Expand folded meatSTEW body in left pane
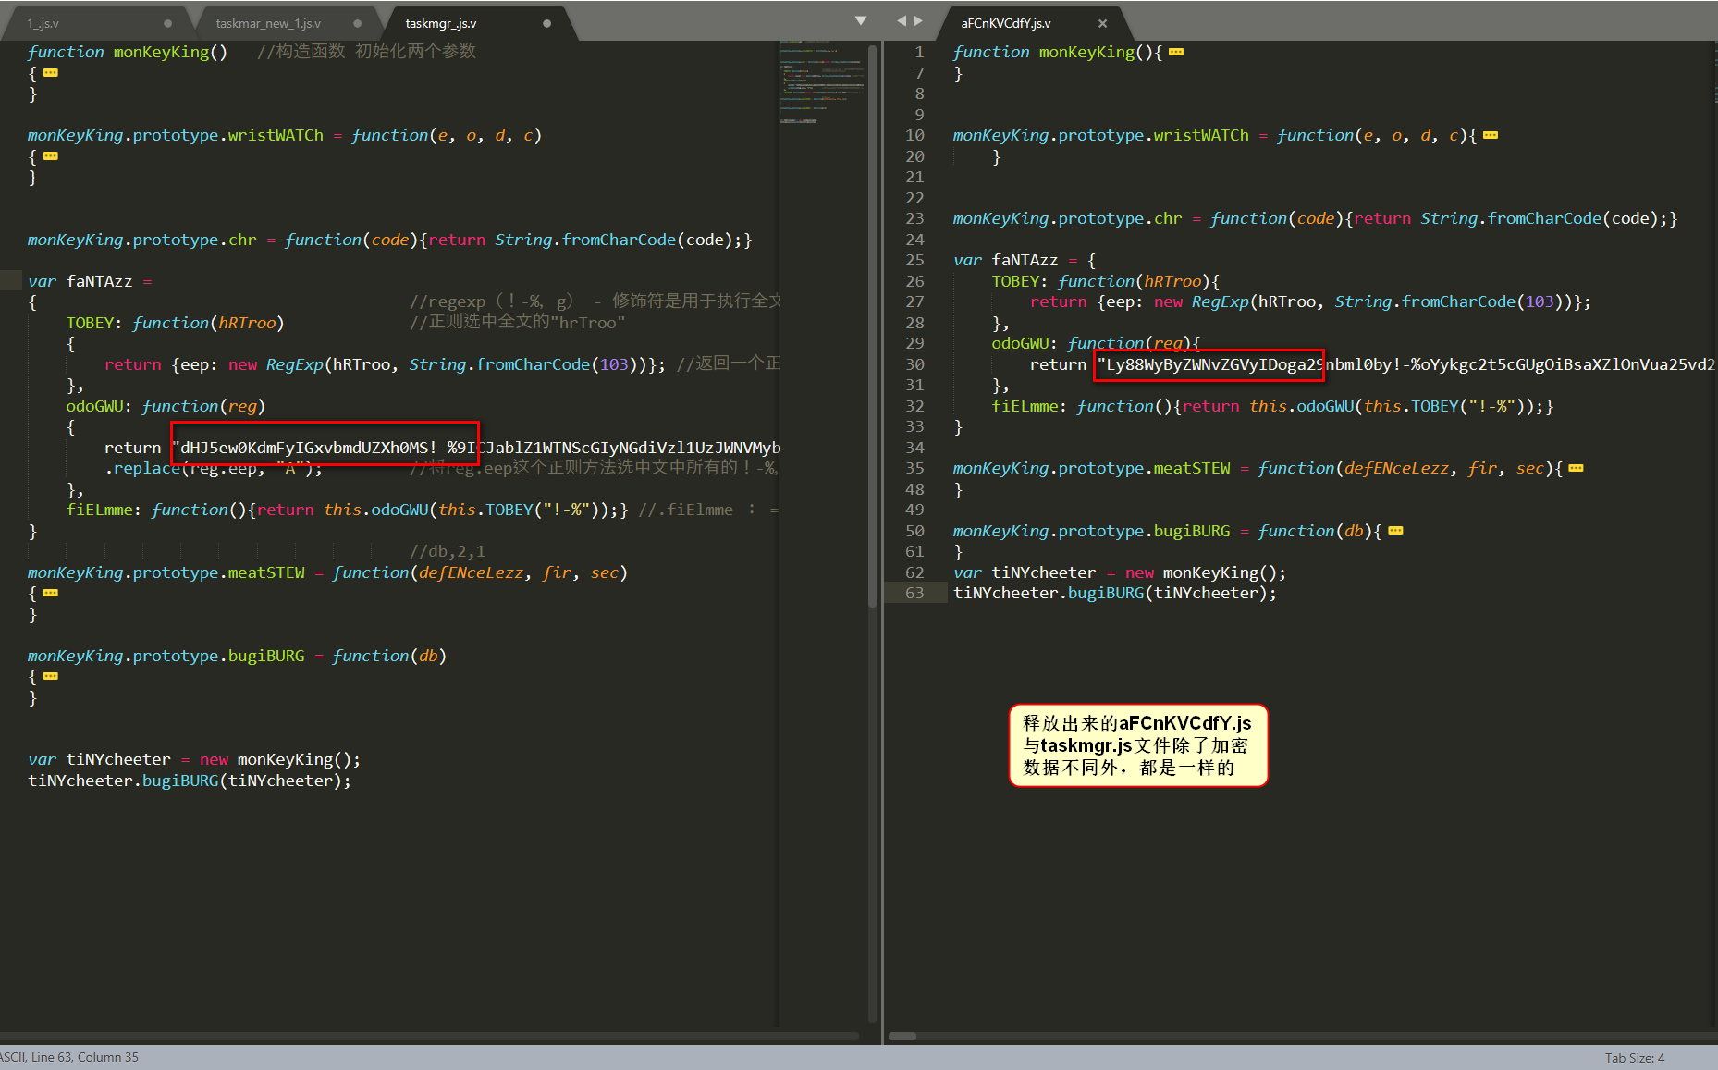Screen dimensions: 1718x1070 tap(51, 593)
